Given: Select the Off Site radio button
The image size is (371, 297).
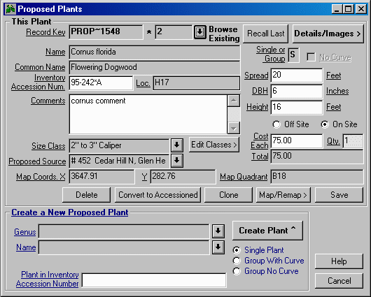Looking at the screenshot, I should [276, 124].
